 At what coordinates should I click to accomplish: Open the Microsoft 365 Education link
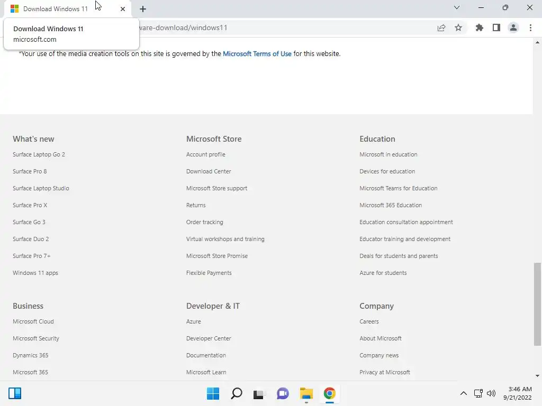[391, 205]
